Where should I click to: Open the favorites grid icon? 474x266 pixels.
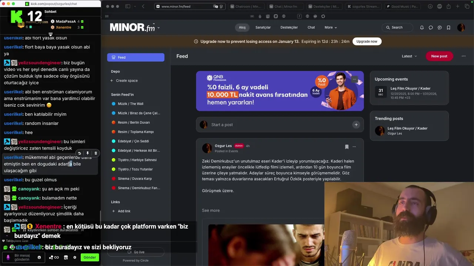click(x=107, y=16)
